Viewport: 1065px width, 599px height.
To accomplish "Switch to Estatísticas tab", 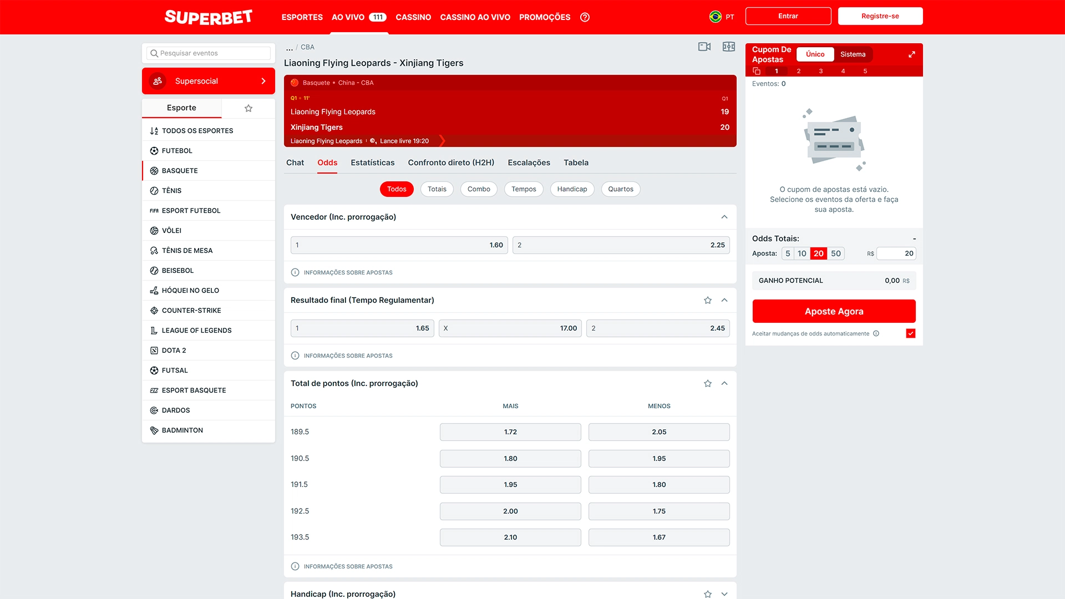I will 373,163.
